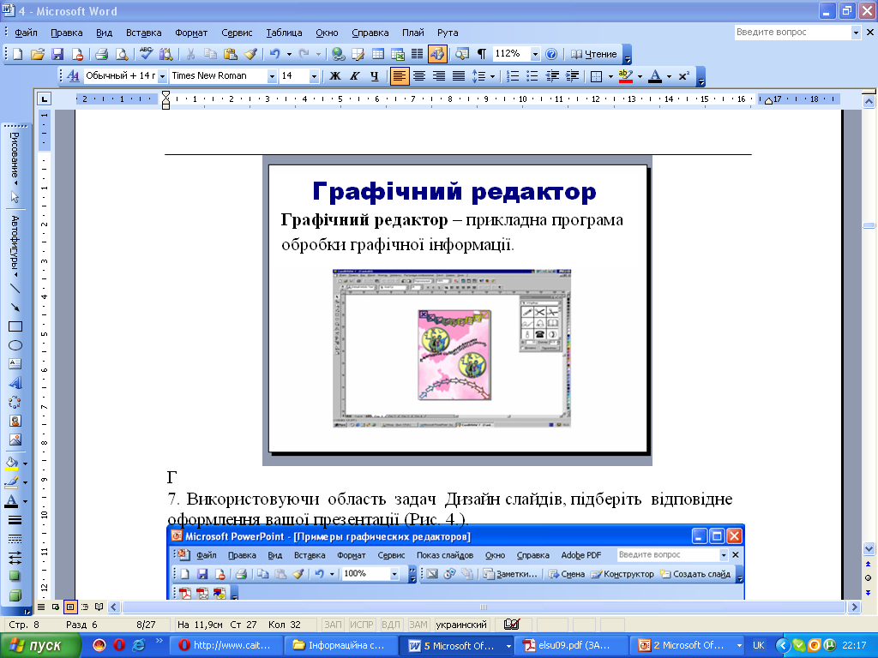Open the Правка menu
Viewport: 878px width, 658px height.
coord(67,33)
